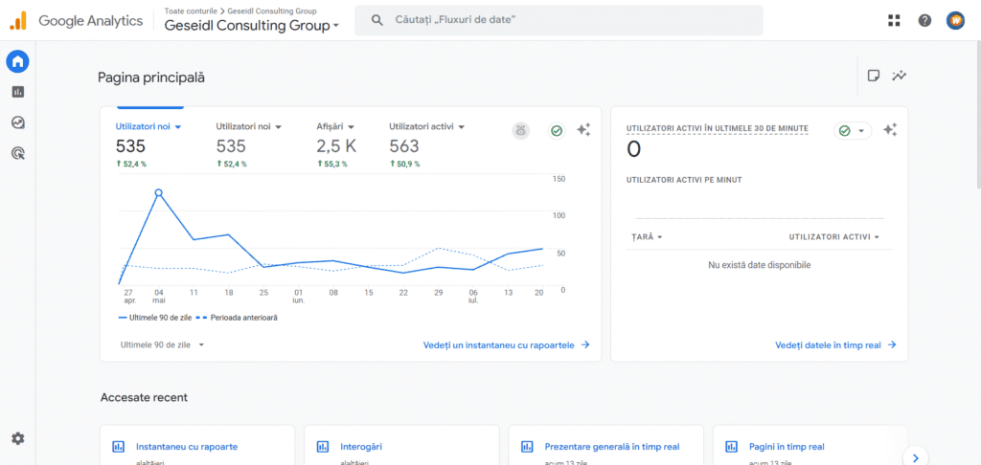Open the Google apps grid icon
Image resolution: width=981 pixels, height=465 pixels.
click(894, 20)
